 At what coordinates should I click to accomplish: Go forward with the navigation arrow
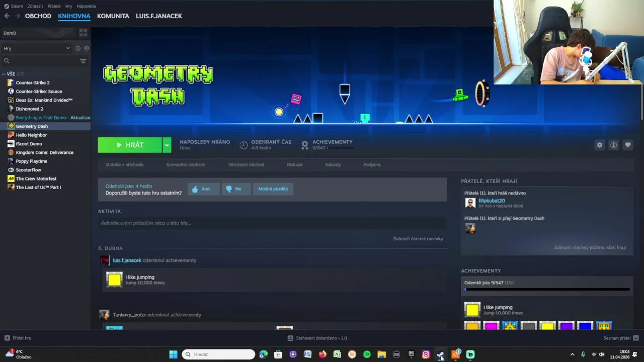click(x=18, y=16)
